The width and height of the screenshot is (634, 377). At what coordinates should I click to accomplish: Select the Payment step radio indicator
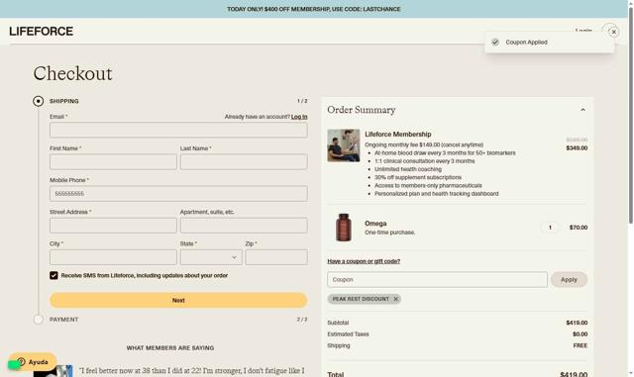click(x=39, y=320)
